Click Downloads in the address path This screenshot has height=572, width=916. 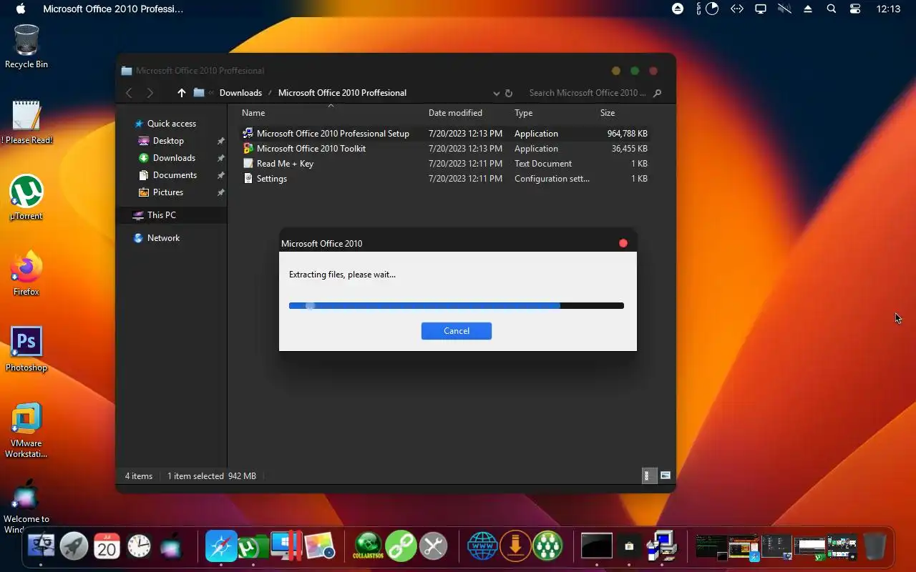tap(240, 93)
